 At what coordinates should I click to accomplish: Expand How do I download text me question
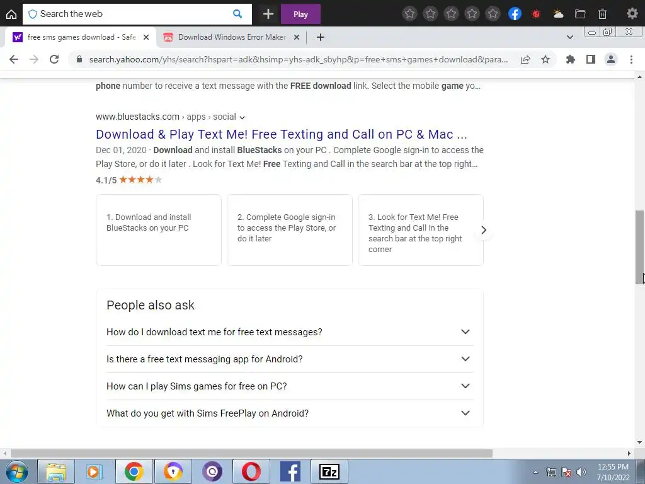(290, 331)
